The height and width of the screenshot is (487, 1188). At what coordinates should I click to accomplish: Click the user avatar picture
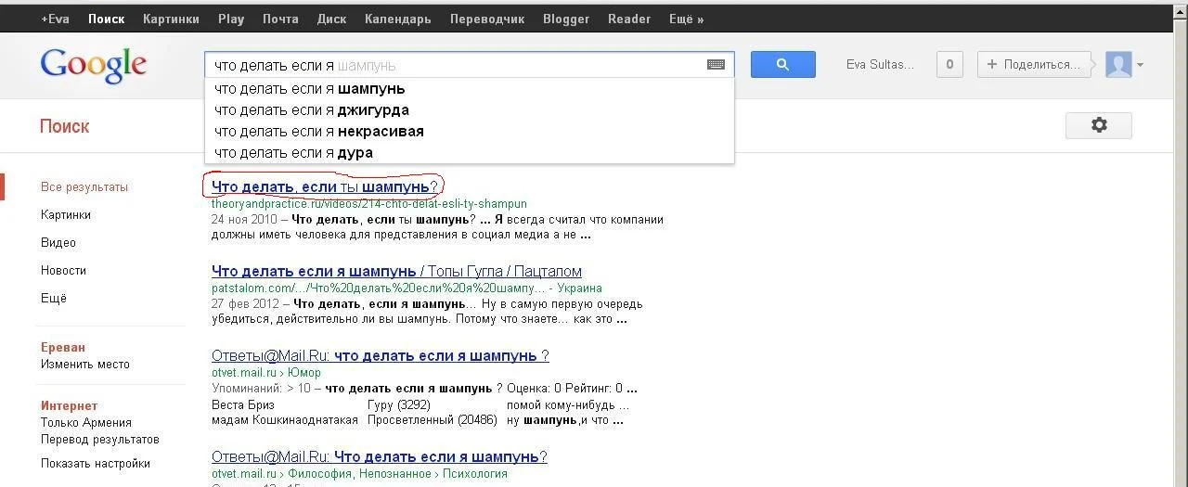(1118, 64)
